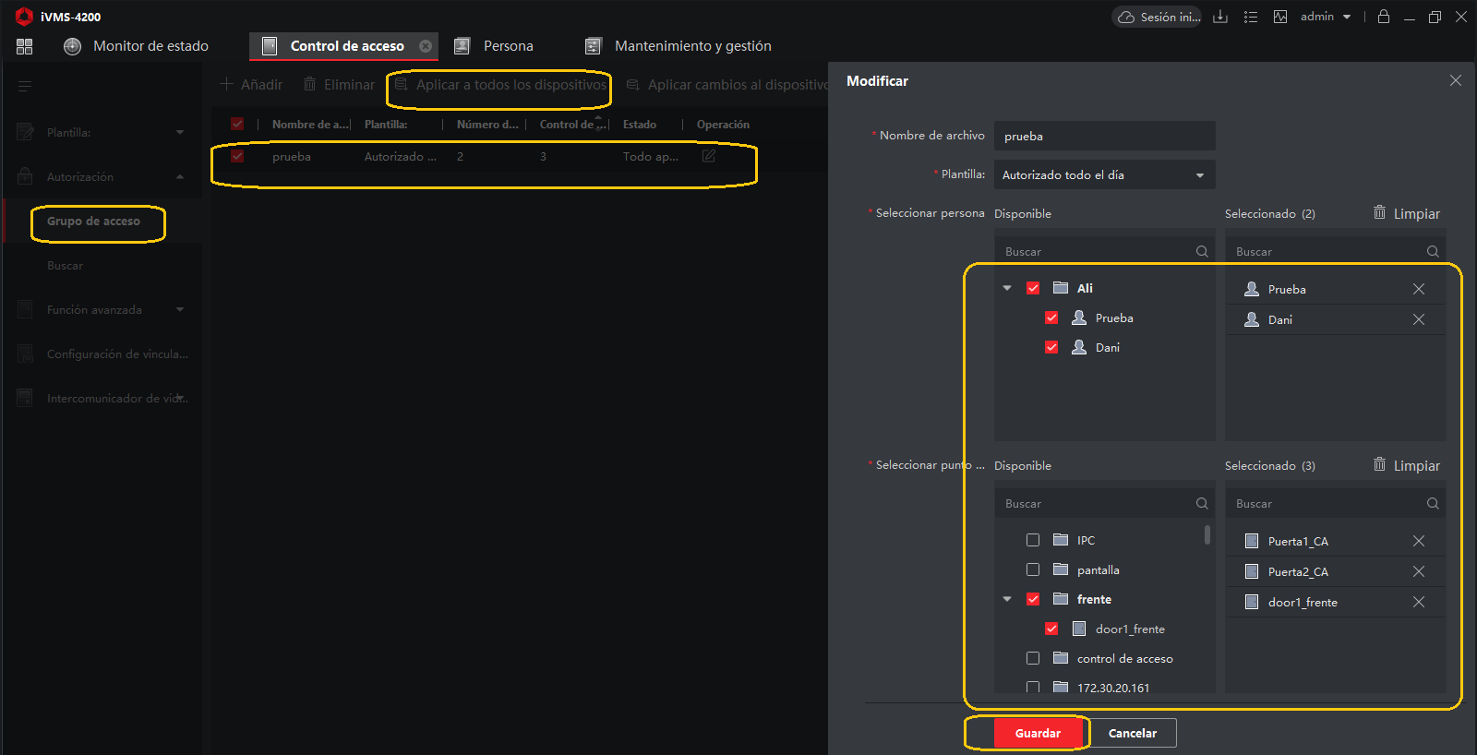Screen dimensions: 1477x755
Task: Remove Prueba from selected persons list
Action: [1418, 289]
